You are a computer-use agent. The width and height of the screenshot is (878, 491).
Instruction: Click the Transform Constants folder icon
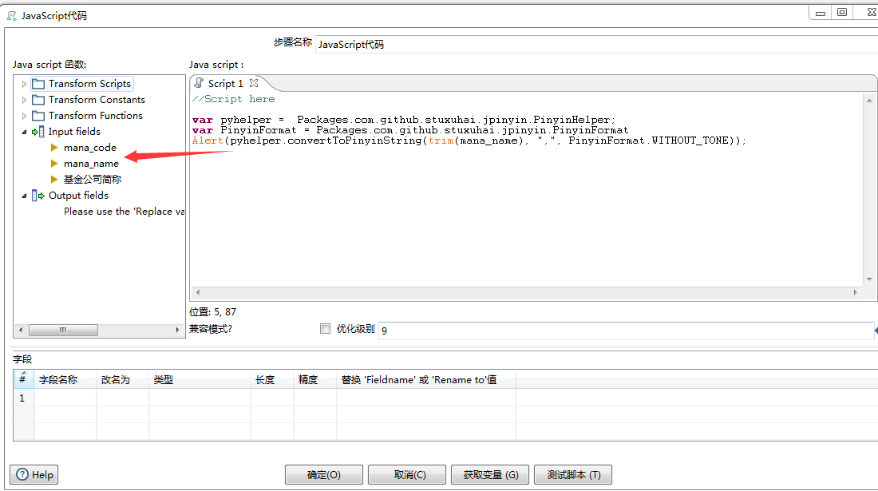click(37, 99)
